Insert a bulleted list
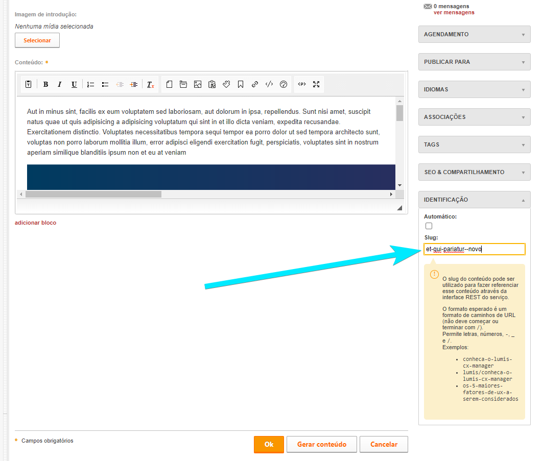Image resolution: width=542 pixels, height=461 pixels. click(105, 84)
